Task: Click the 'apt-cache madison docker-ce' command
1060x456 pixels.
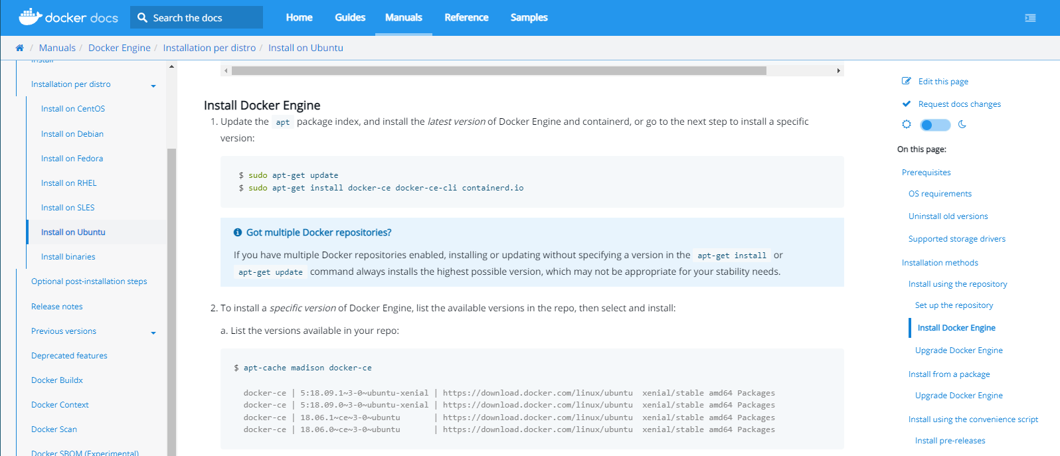Action: pos(308,368)
